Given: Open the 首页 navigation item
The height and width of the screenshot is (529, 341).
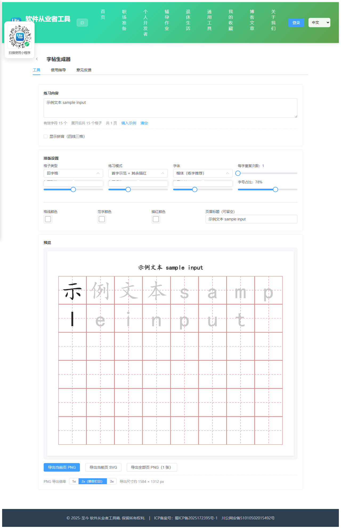Looking at the screenshot, I should click(103, 14).
